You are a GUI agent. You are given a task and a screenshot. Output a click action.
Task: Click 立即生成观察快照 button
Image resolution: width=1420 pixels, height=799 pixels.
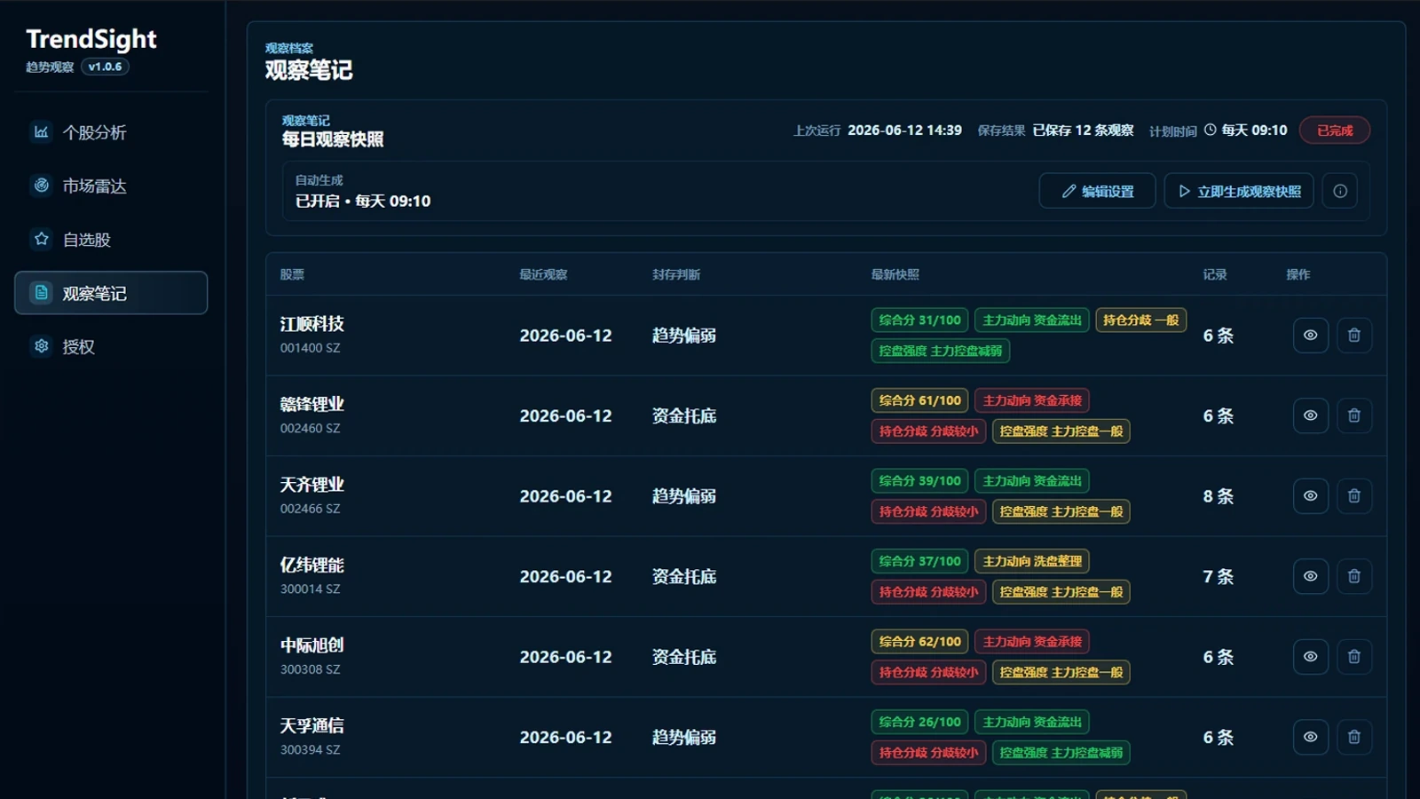tap(1239, 191)
